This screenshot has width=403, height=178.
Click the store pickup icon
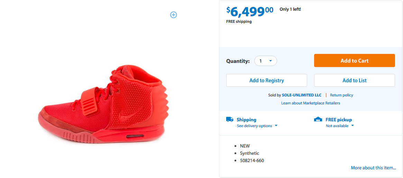[318, 119]
